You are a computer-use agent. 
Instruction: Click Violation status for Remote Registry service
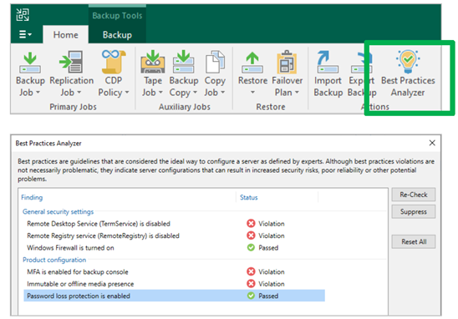tap(272, 235)
